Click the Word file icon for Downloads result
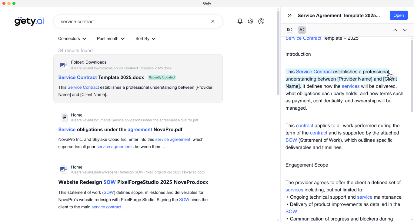 pos(64,65)
